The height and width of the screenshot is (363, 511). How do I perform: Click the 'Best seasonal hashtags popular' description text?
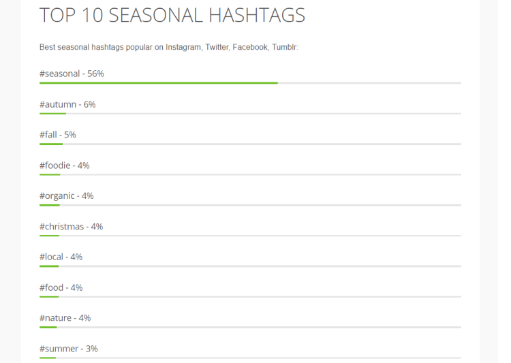pos(169,47)
